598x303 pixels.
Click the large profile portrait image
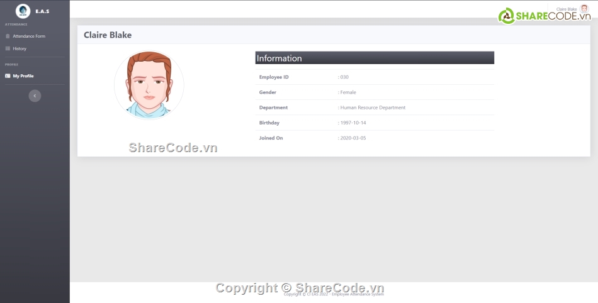pyautogui.click(x=149, y=85)
